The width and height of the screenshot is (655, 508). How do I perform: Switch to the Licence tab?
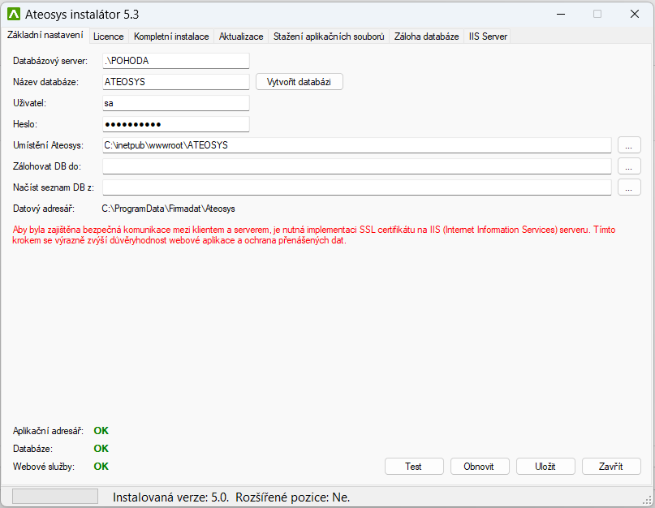click(x=108, y=37)
